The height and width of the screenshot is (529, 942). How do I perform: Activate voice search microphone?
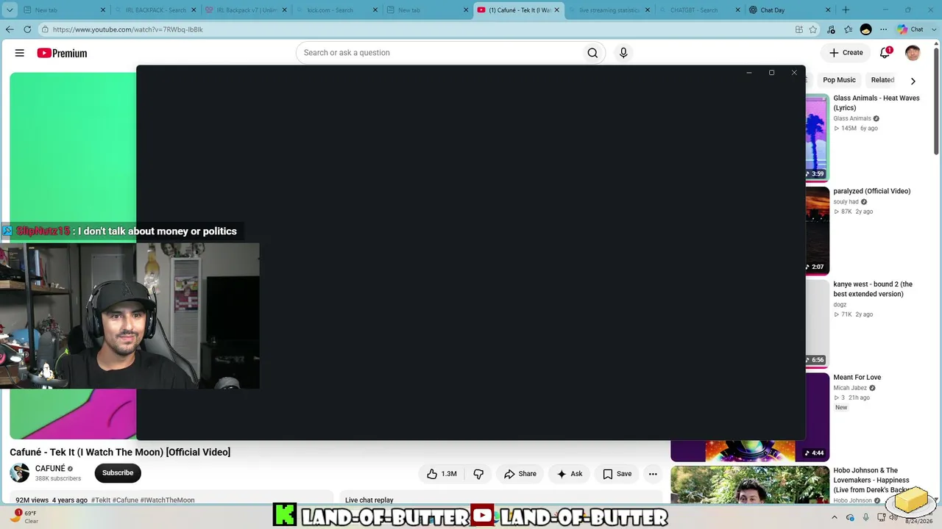pos(623,53)
